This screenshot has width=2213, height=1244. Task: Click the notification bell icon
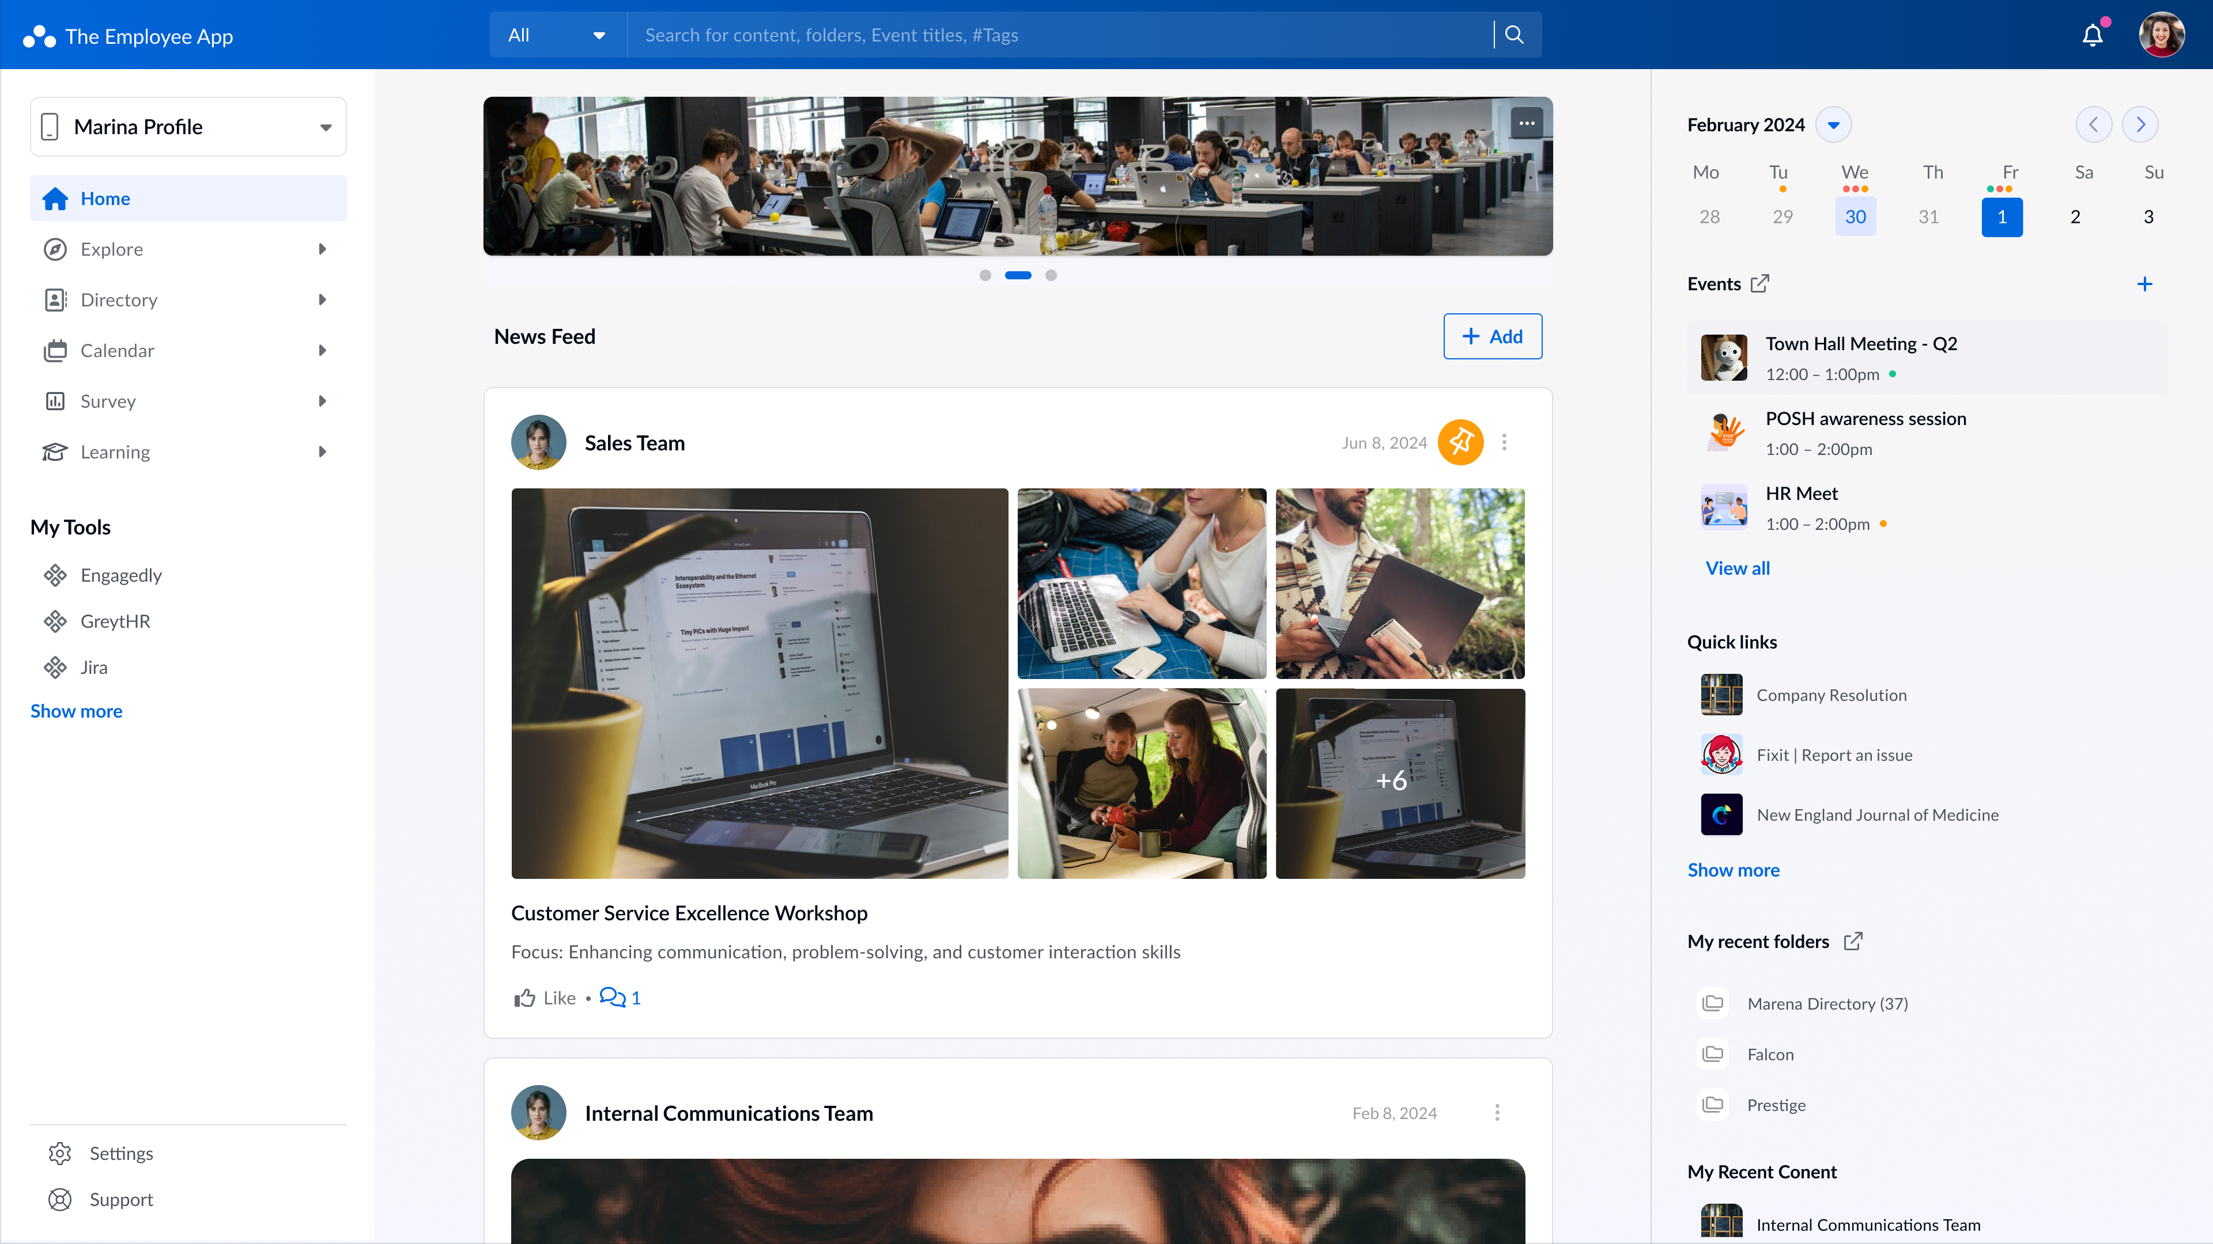click(x=2092, y=35)
